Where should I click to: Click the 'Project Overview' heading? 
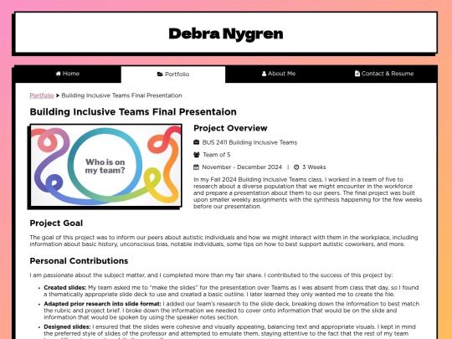230,128
